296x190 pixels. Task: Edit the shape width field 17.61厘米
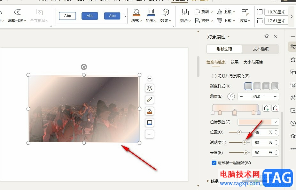tap(277, 21)
